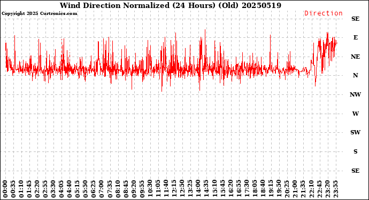This screenshot has height=200, width=369.
Task: Click the chart title "Wind Direction Normalized (24 Hours) (Old) 20250519"
Action: (x=171, y=5)
